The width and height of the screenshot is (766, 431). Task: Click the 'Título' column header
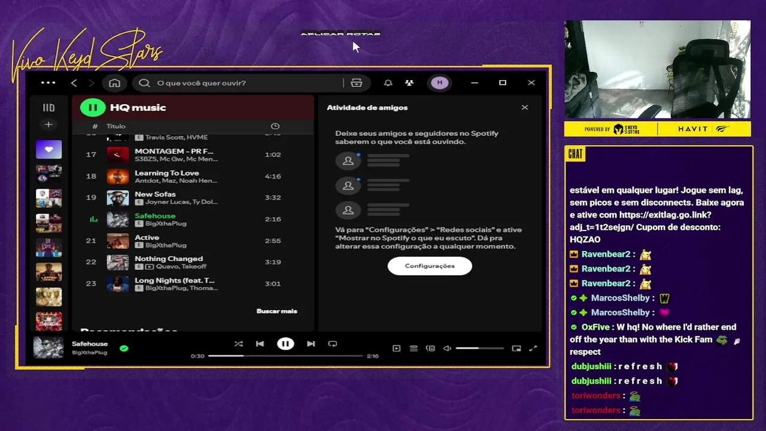click(116, 126)
